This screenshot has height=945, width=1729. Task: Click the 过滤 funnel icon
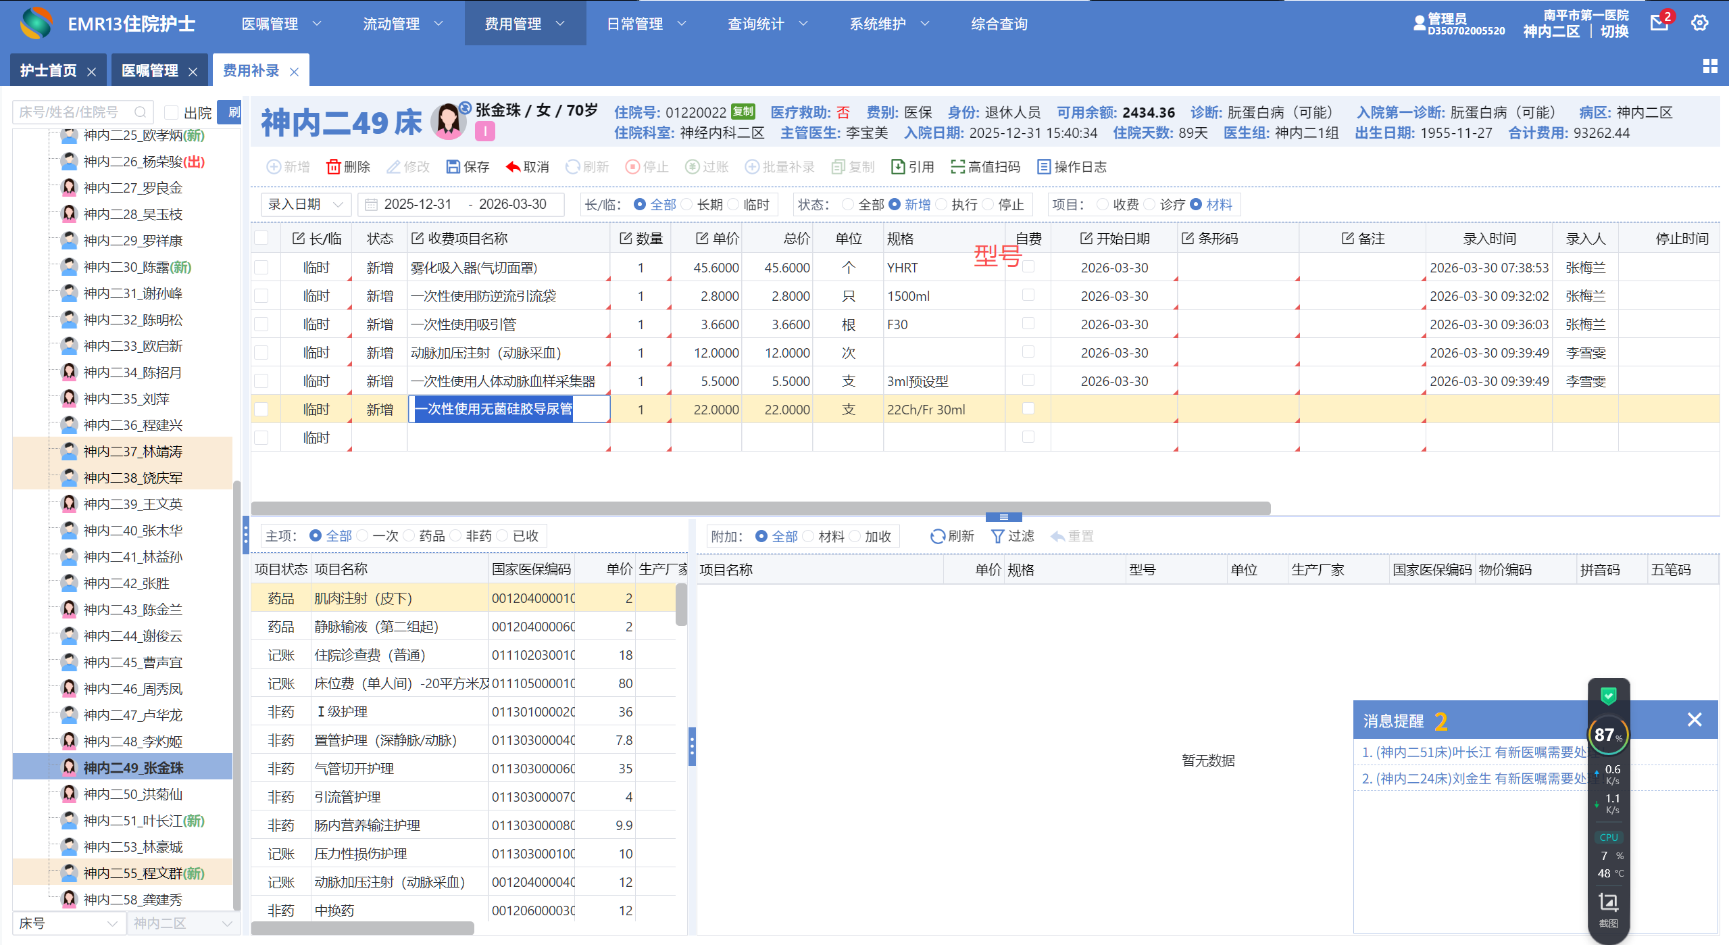pos(997,536)
